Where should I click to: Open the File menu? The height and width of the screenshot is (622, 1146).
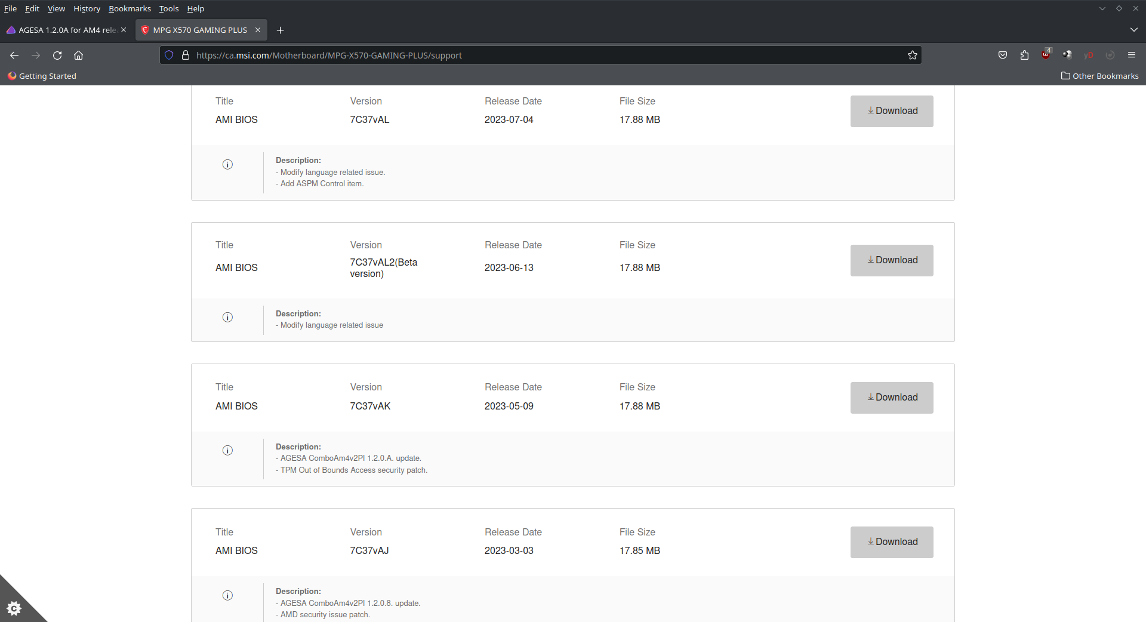tap(10, 8)
